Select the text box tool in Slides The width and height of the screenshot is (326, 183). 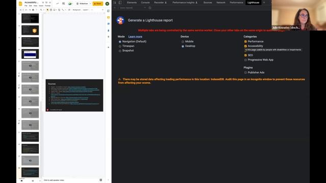(51, 10)
